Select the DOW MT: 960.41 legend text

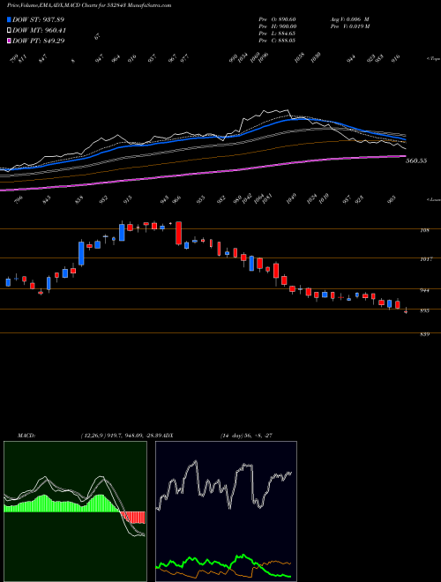click(x=40, y=31)
